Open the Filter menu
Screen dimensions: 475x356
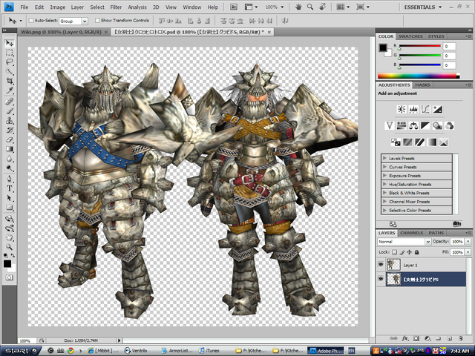116,7
